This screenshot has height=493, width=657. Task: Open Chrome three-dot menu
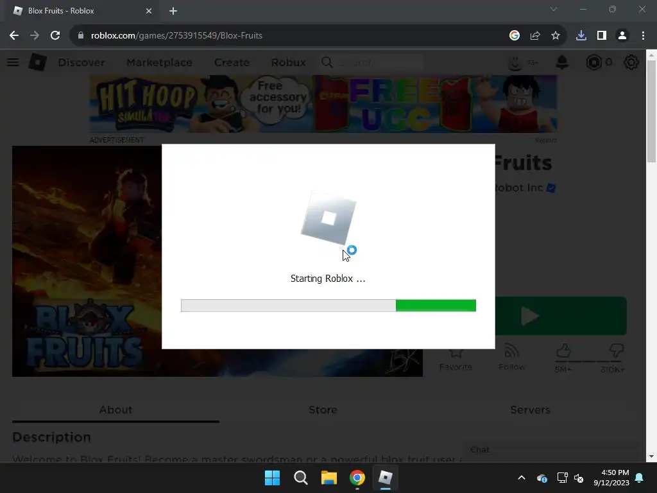coord(643,36)
